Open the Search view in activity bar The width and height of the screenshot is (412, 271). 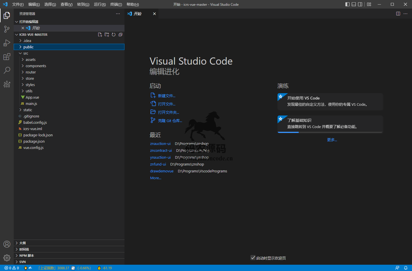pyautogui.click(x=7, y=70)
